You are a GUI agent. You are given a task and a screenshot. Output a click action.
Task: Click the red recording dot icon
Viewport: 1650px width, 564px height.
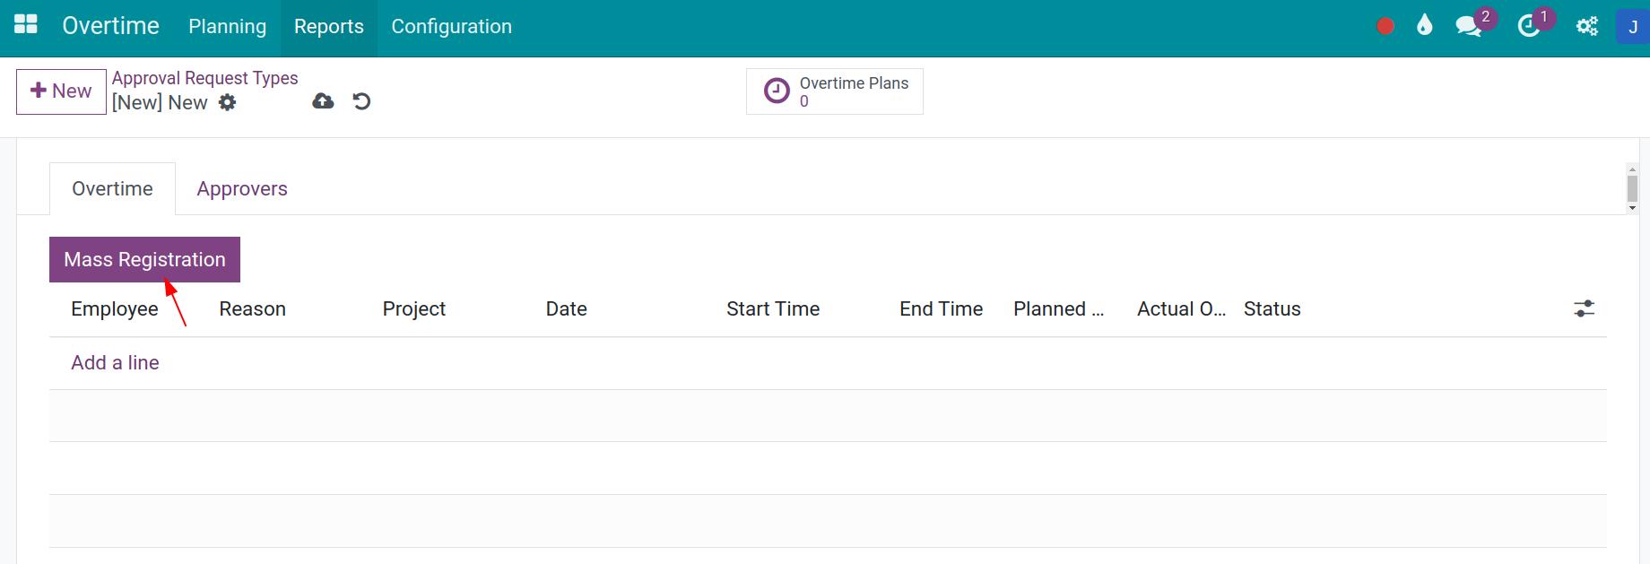[x=1385, y=27]
